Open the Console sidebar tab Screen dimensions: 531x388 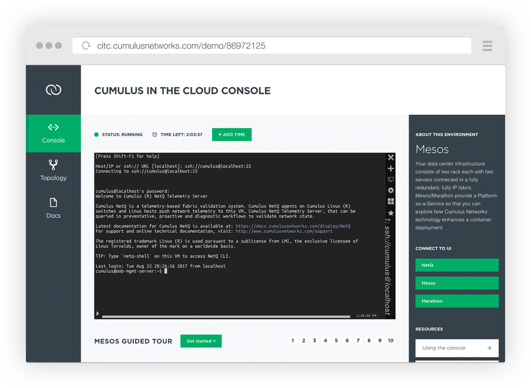coord(54,133)
